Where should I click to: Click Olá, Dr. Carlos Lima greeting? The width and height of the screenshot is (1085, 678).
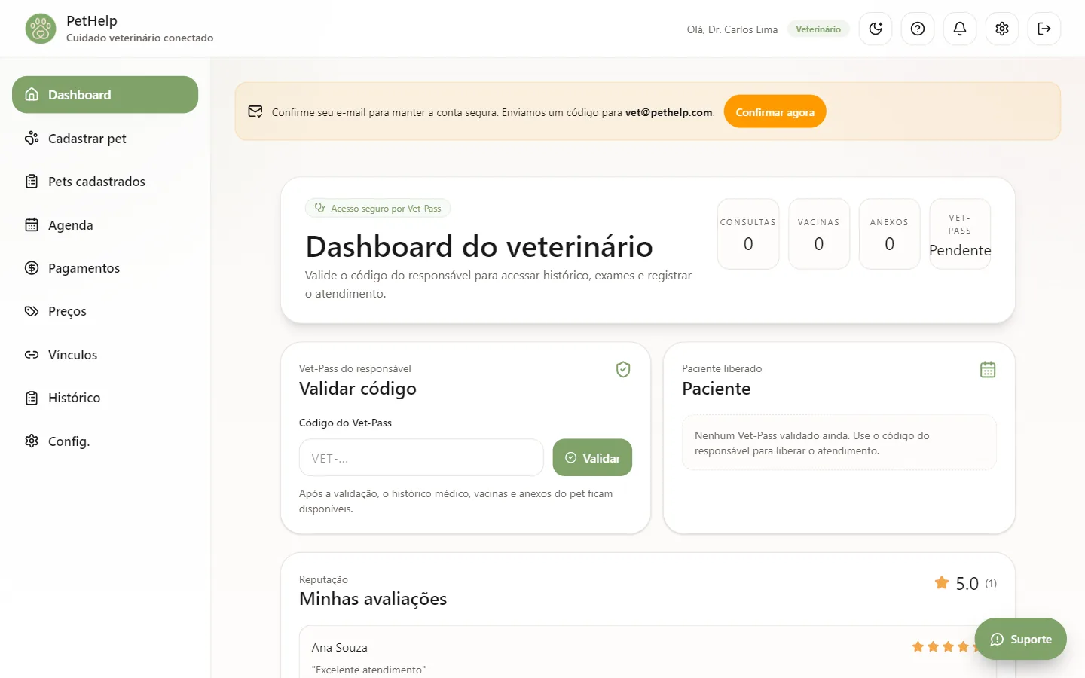click(732, 29)
